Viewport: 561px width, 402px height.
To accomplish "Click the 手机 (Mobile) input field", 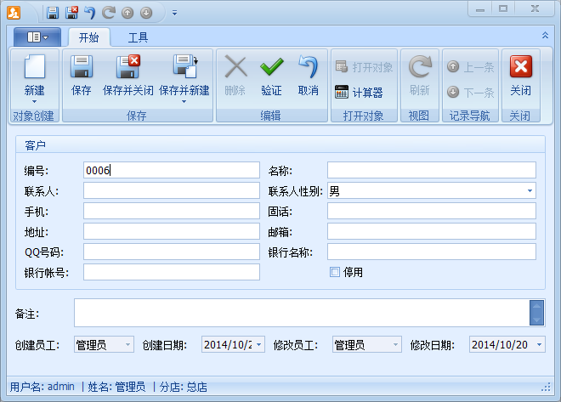I will point(171,211).
